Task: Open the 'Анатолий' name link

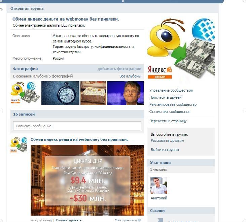Action: (x=159, y=198)
